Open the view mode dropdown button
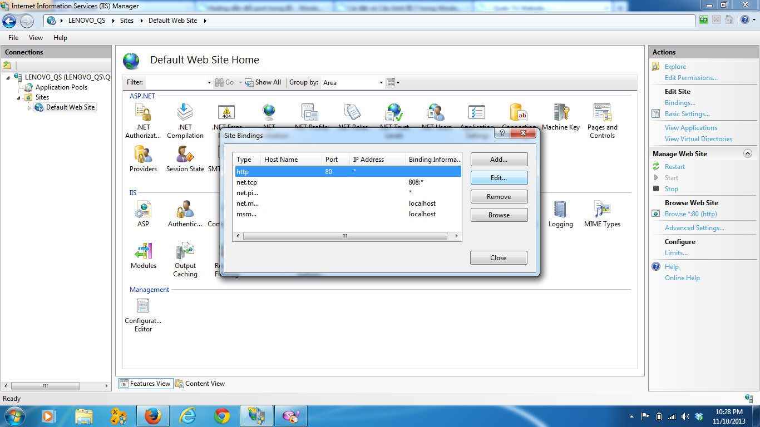The width and height of the screenshot is (760, 427). (393, 82)
